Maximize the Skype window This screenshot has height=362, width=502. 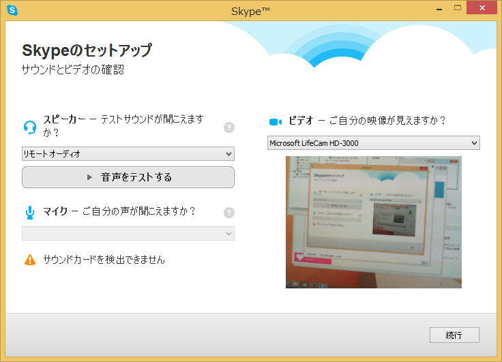[x=458, y=8]
